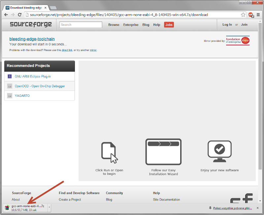264x215 pixels.
Task: Open the bleeding-edge-toolchain project link
Action: click(x=32, y=39)
